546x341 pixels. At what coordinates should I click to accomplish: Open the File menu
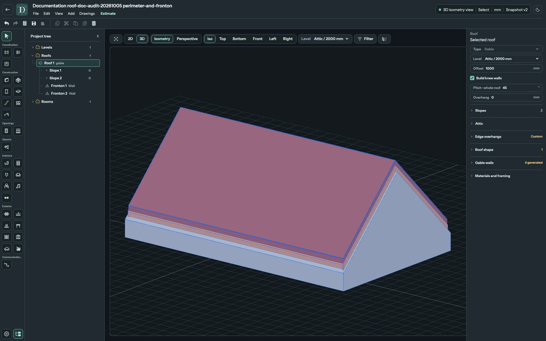pyautogui.click(x=36, y=14)
